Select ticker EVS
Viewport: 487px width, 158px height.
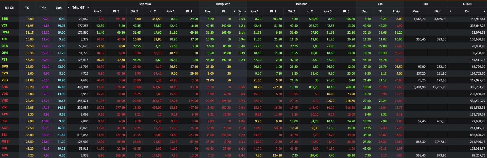tap(5, 73)
